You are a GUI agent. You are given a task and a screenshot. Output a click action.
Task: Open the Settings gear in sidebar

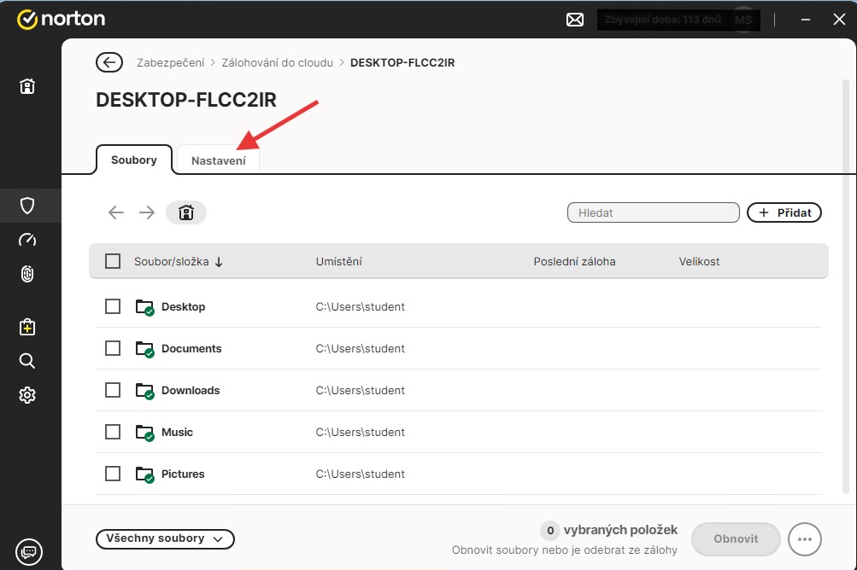click(x=27, y=395)
